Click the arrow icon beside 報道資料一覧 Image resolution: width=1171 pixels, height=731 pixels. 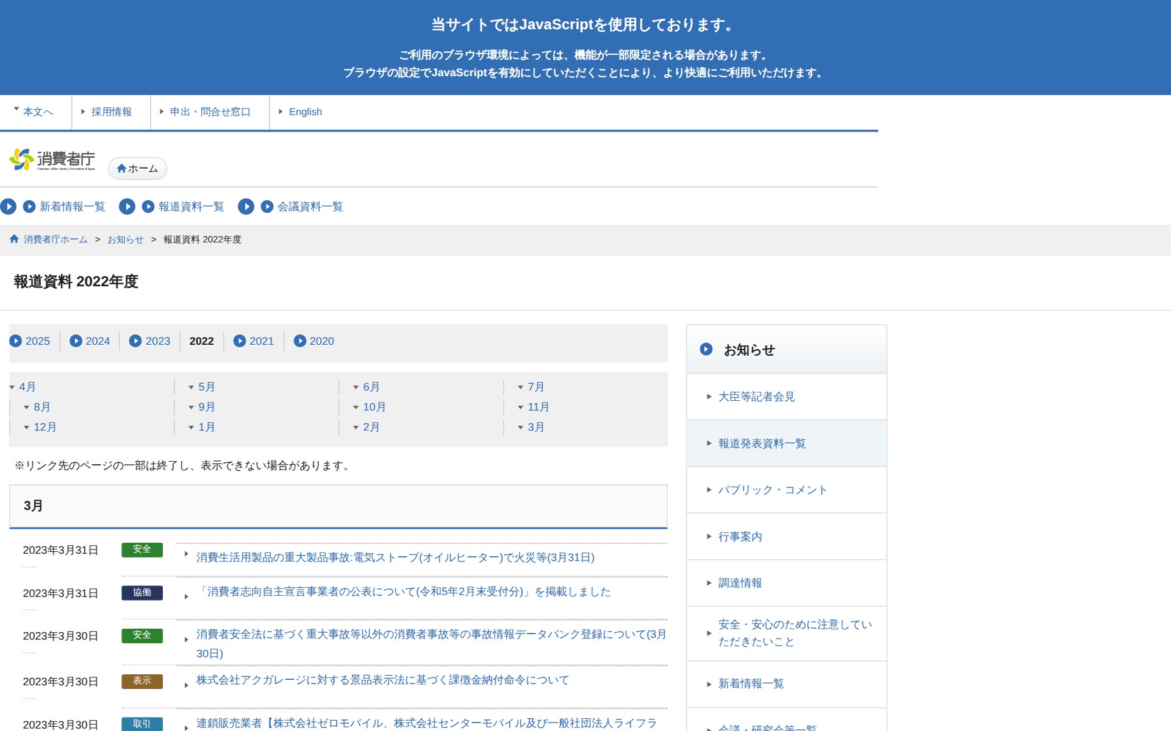146,207
